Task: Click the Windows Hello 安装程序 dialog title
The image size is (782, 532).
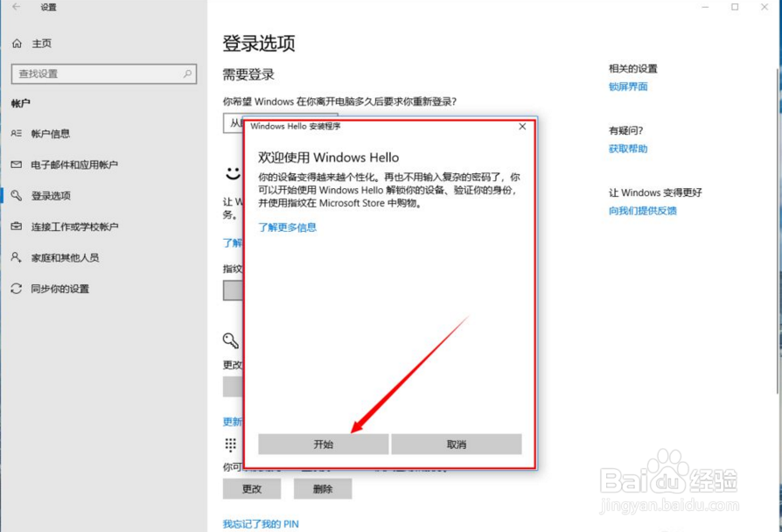Action: point(296,126)
